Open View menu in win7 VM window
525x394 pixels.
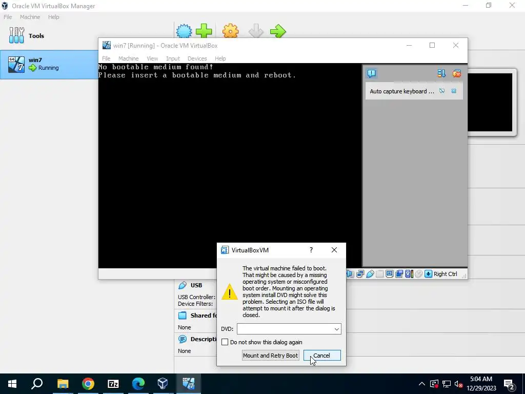point(152,58)
